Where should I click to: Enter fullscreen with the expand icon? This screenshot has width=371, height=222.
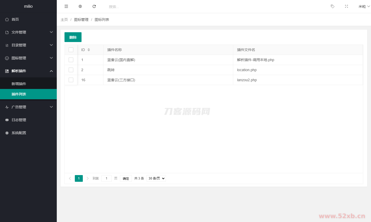(346, 6)
